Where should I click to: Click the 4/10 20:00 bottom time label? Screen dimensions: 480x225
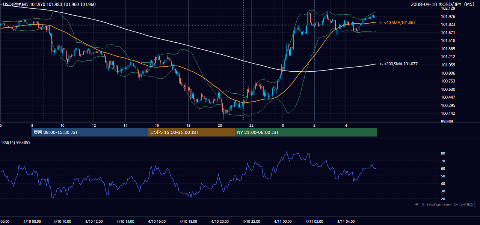[219, 221]
